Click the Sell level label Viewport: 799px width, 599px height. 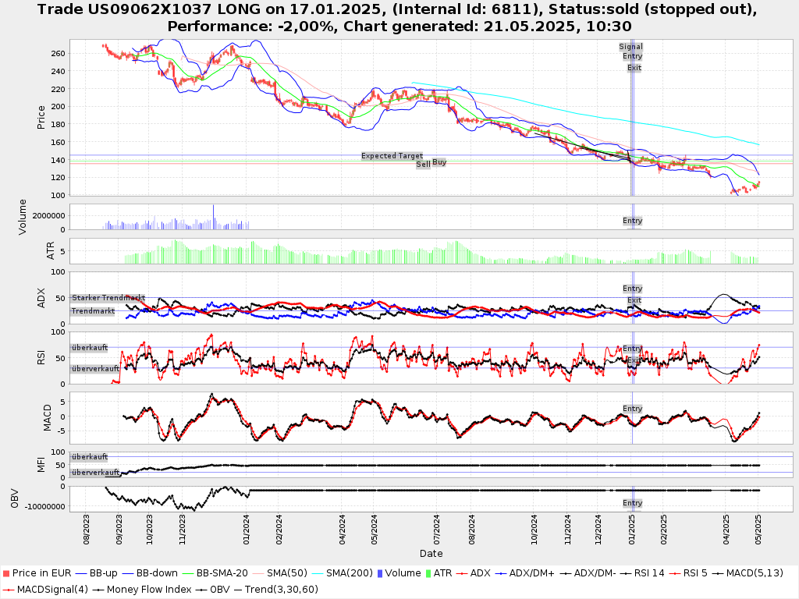423,165
